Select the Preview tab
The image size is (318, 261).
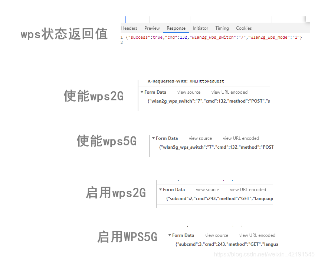[152, 28]
